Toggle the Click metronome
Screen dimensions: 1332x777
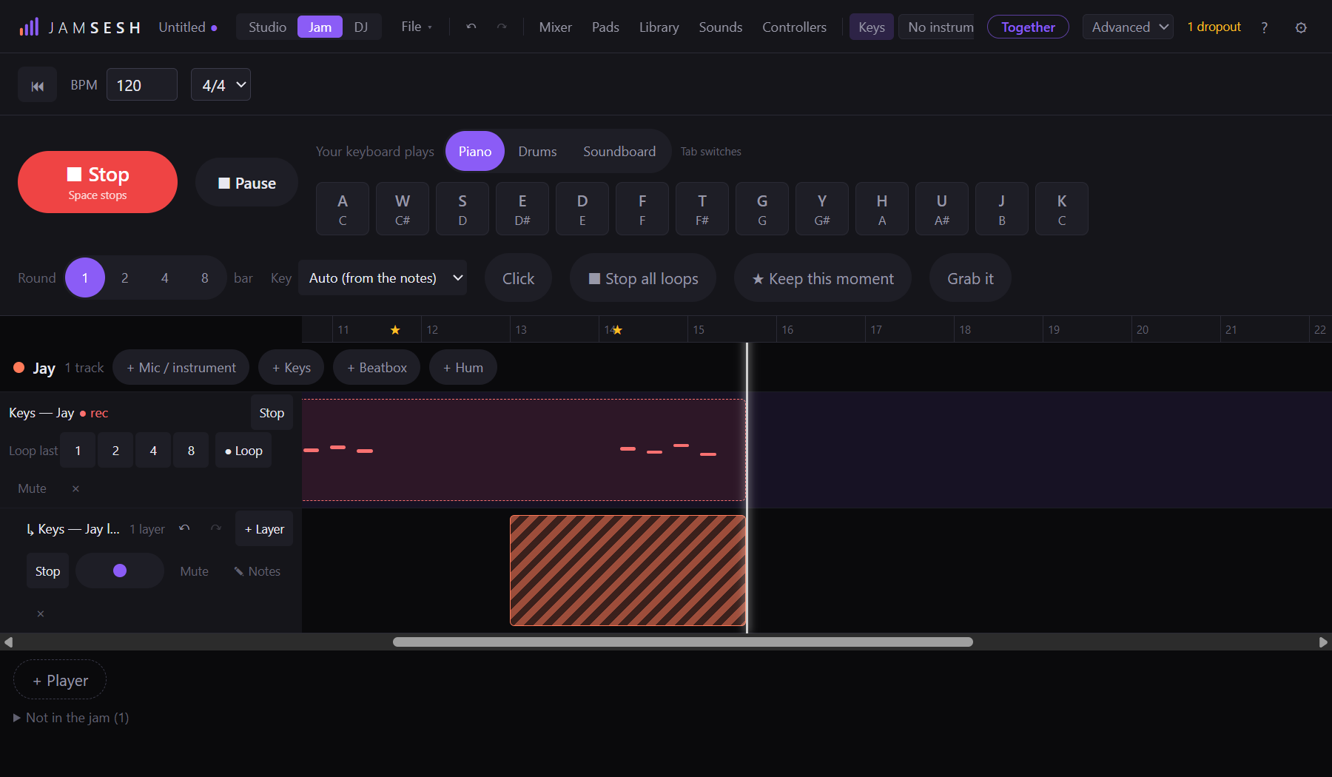pyautogui.click(x=518, y=278)
